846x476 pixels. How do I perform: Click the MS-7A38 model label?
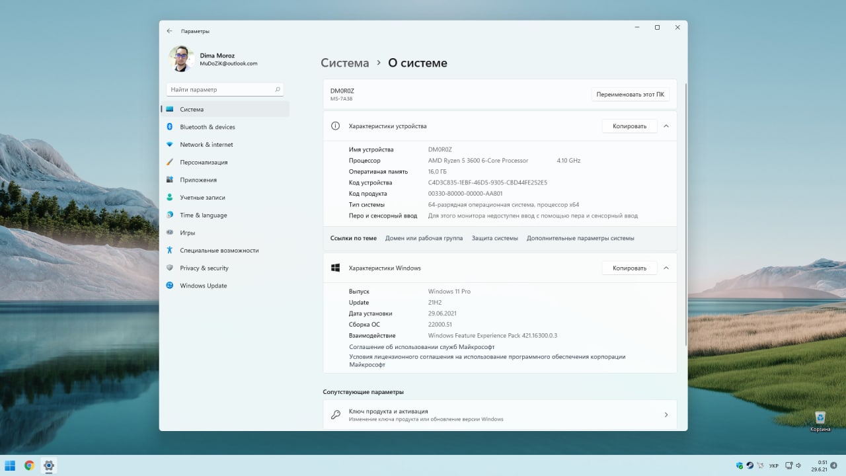[x=341, y=99]
